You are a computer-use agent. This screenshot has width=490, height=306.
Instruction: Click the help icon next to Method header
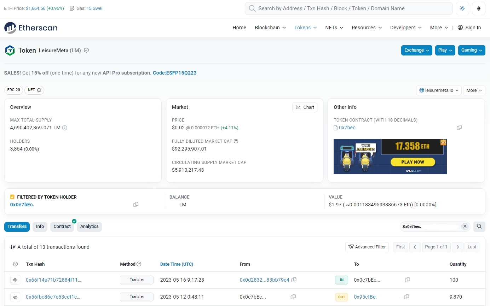click(x=139, y=264)
